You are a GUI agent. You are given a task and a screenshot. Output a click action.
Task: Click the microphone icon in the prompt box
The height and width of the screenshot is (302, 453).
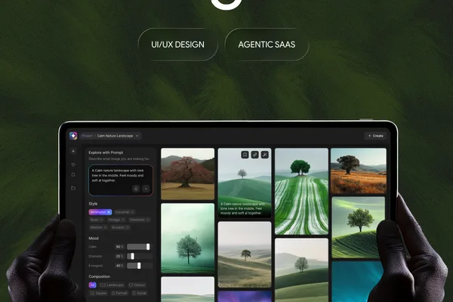pyautogui.click(x=136, y=189)
